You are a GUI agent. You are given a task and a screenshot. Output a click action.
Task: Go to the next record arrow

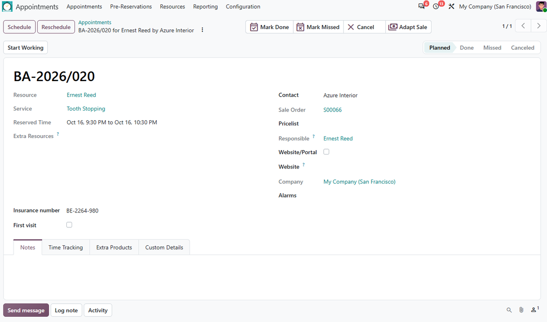coord(539,26)
